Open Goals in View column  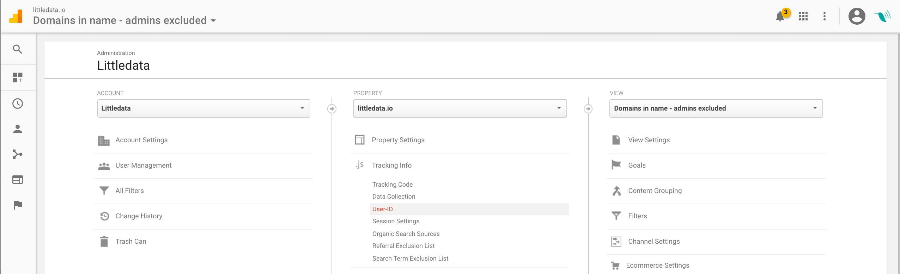[x=637, y=166]
